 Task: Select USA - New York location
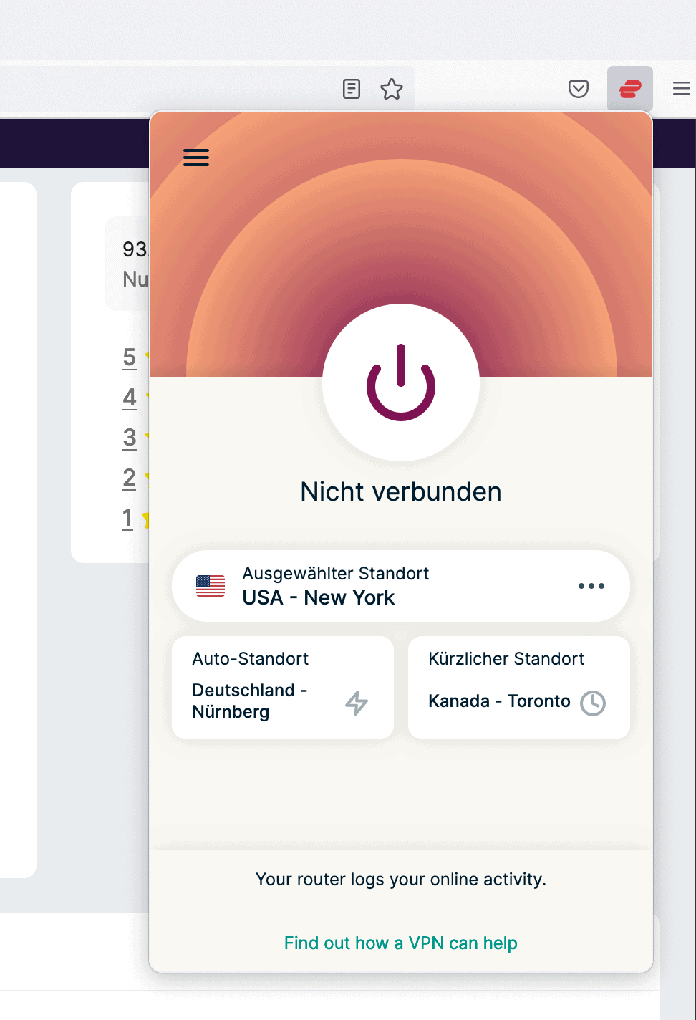pyautogui.click(x=401, y=586)
